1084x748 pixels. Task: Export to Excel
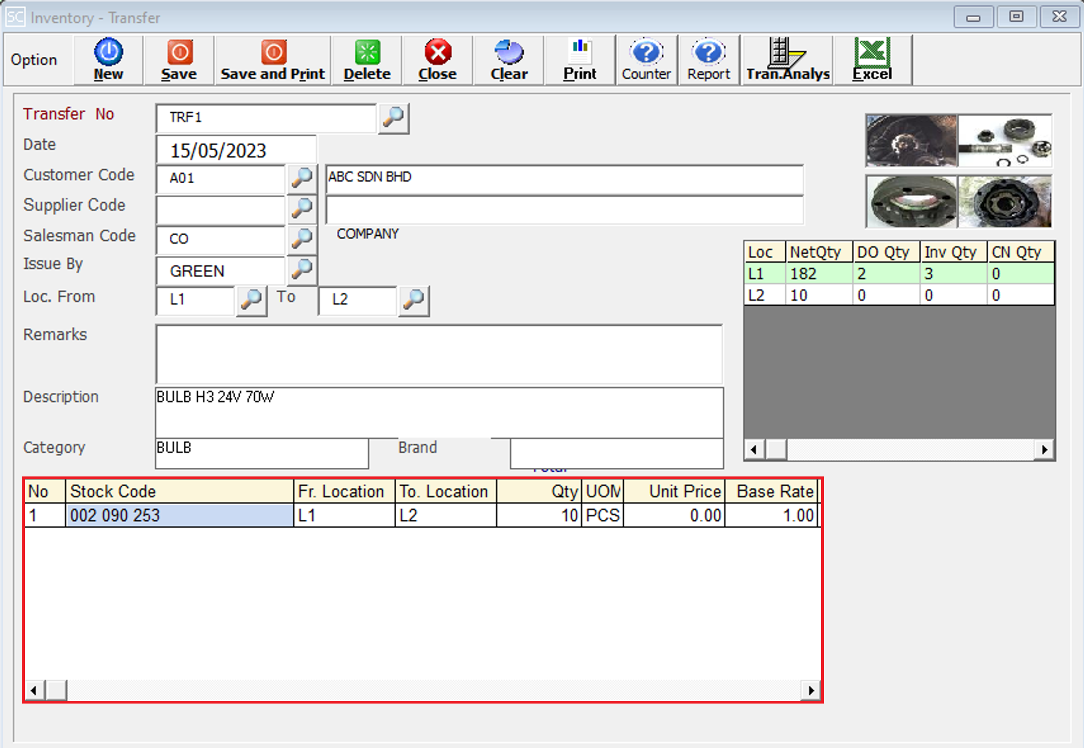pos(873,60)
